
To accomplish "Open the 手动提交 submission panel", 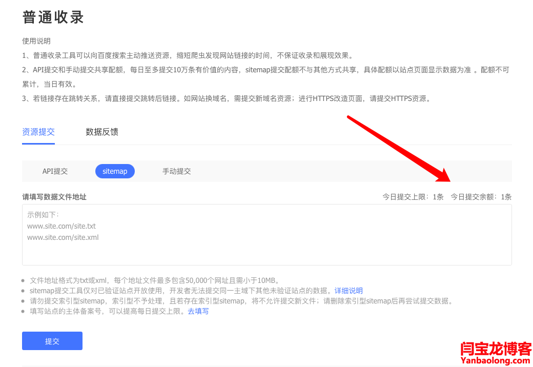I will click(176, 171).
